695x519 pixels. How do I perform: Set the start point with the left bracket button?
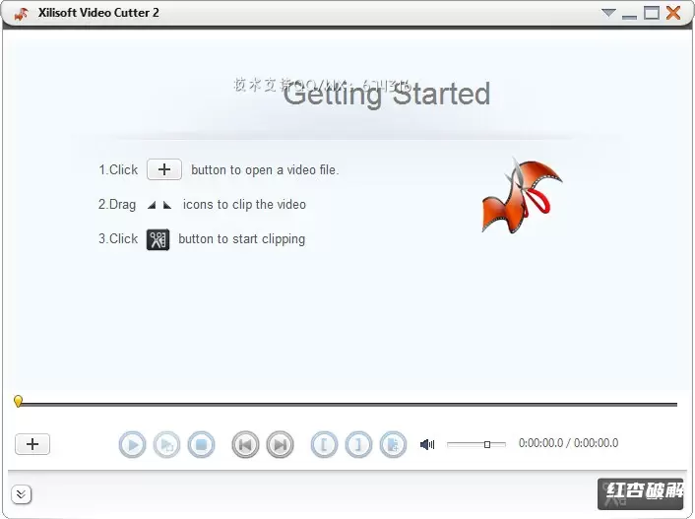(x=324, y=444)
